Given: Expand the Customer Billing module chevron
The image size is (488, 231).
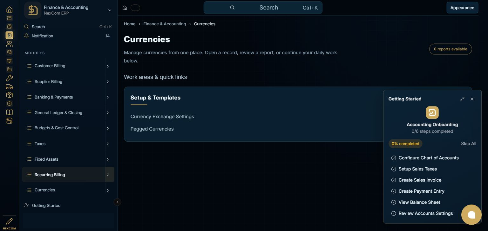Looking at the screenshot, I should coord(108,66).
